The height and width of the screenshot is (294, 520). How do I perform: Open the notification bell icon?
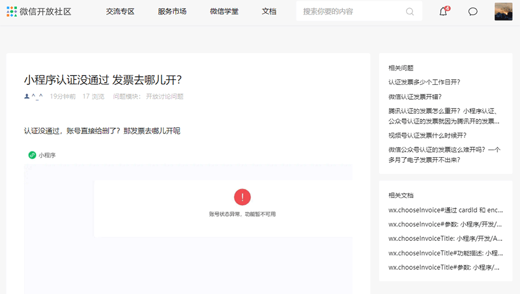443,12
